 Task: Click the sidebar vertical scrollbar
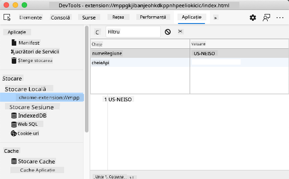pos(87,80)
